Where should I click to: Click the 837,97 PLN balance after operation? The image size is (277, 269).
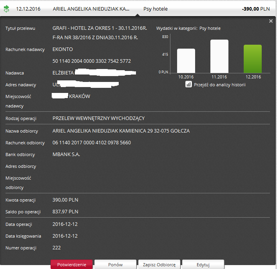(65, 212)
